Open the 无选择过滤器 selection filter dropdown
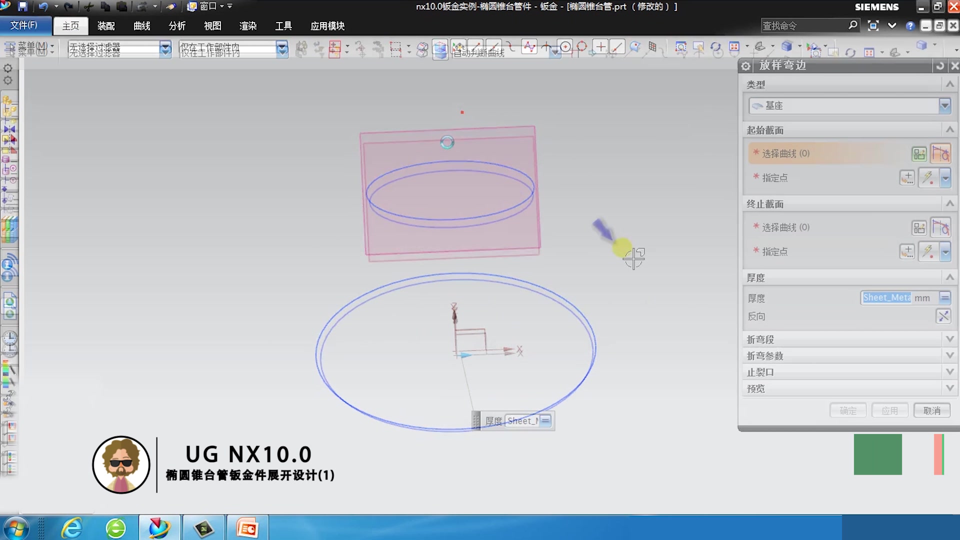 point(119,48)
